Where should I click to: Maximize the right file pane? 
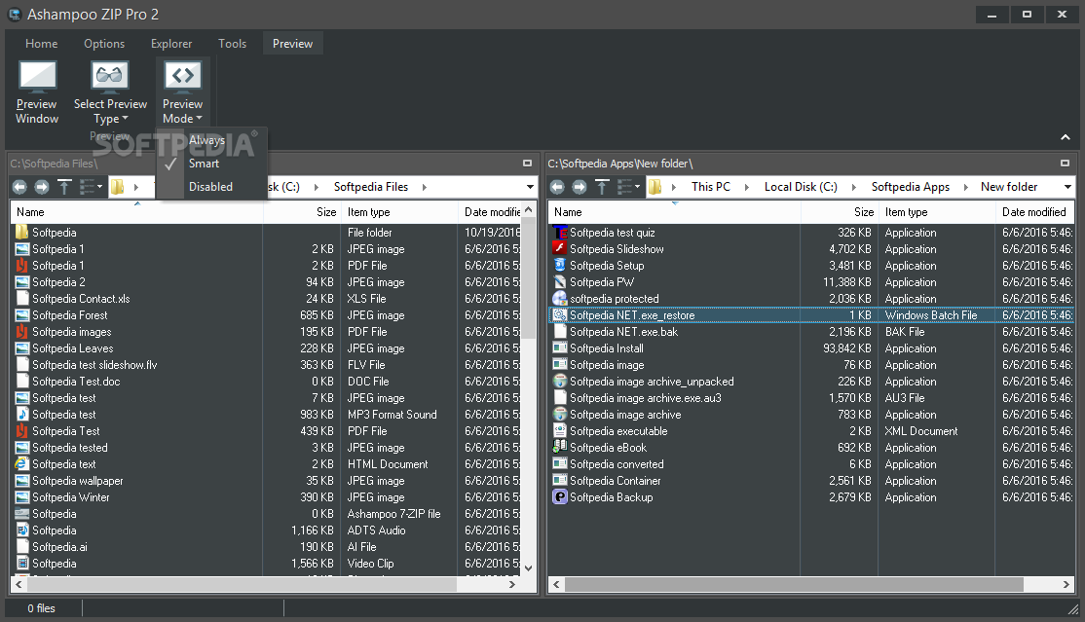[x=1065, y=164]
